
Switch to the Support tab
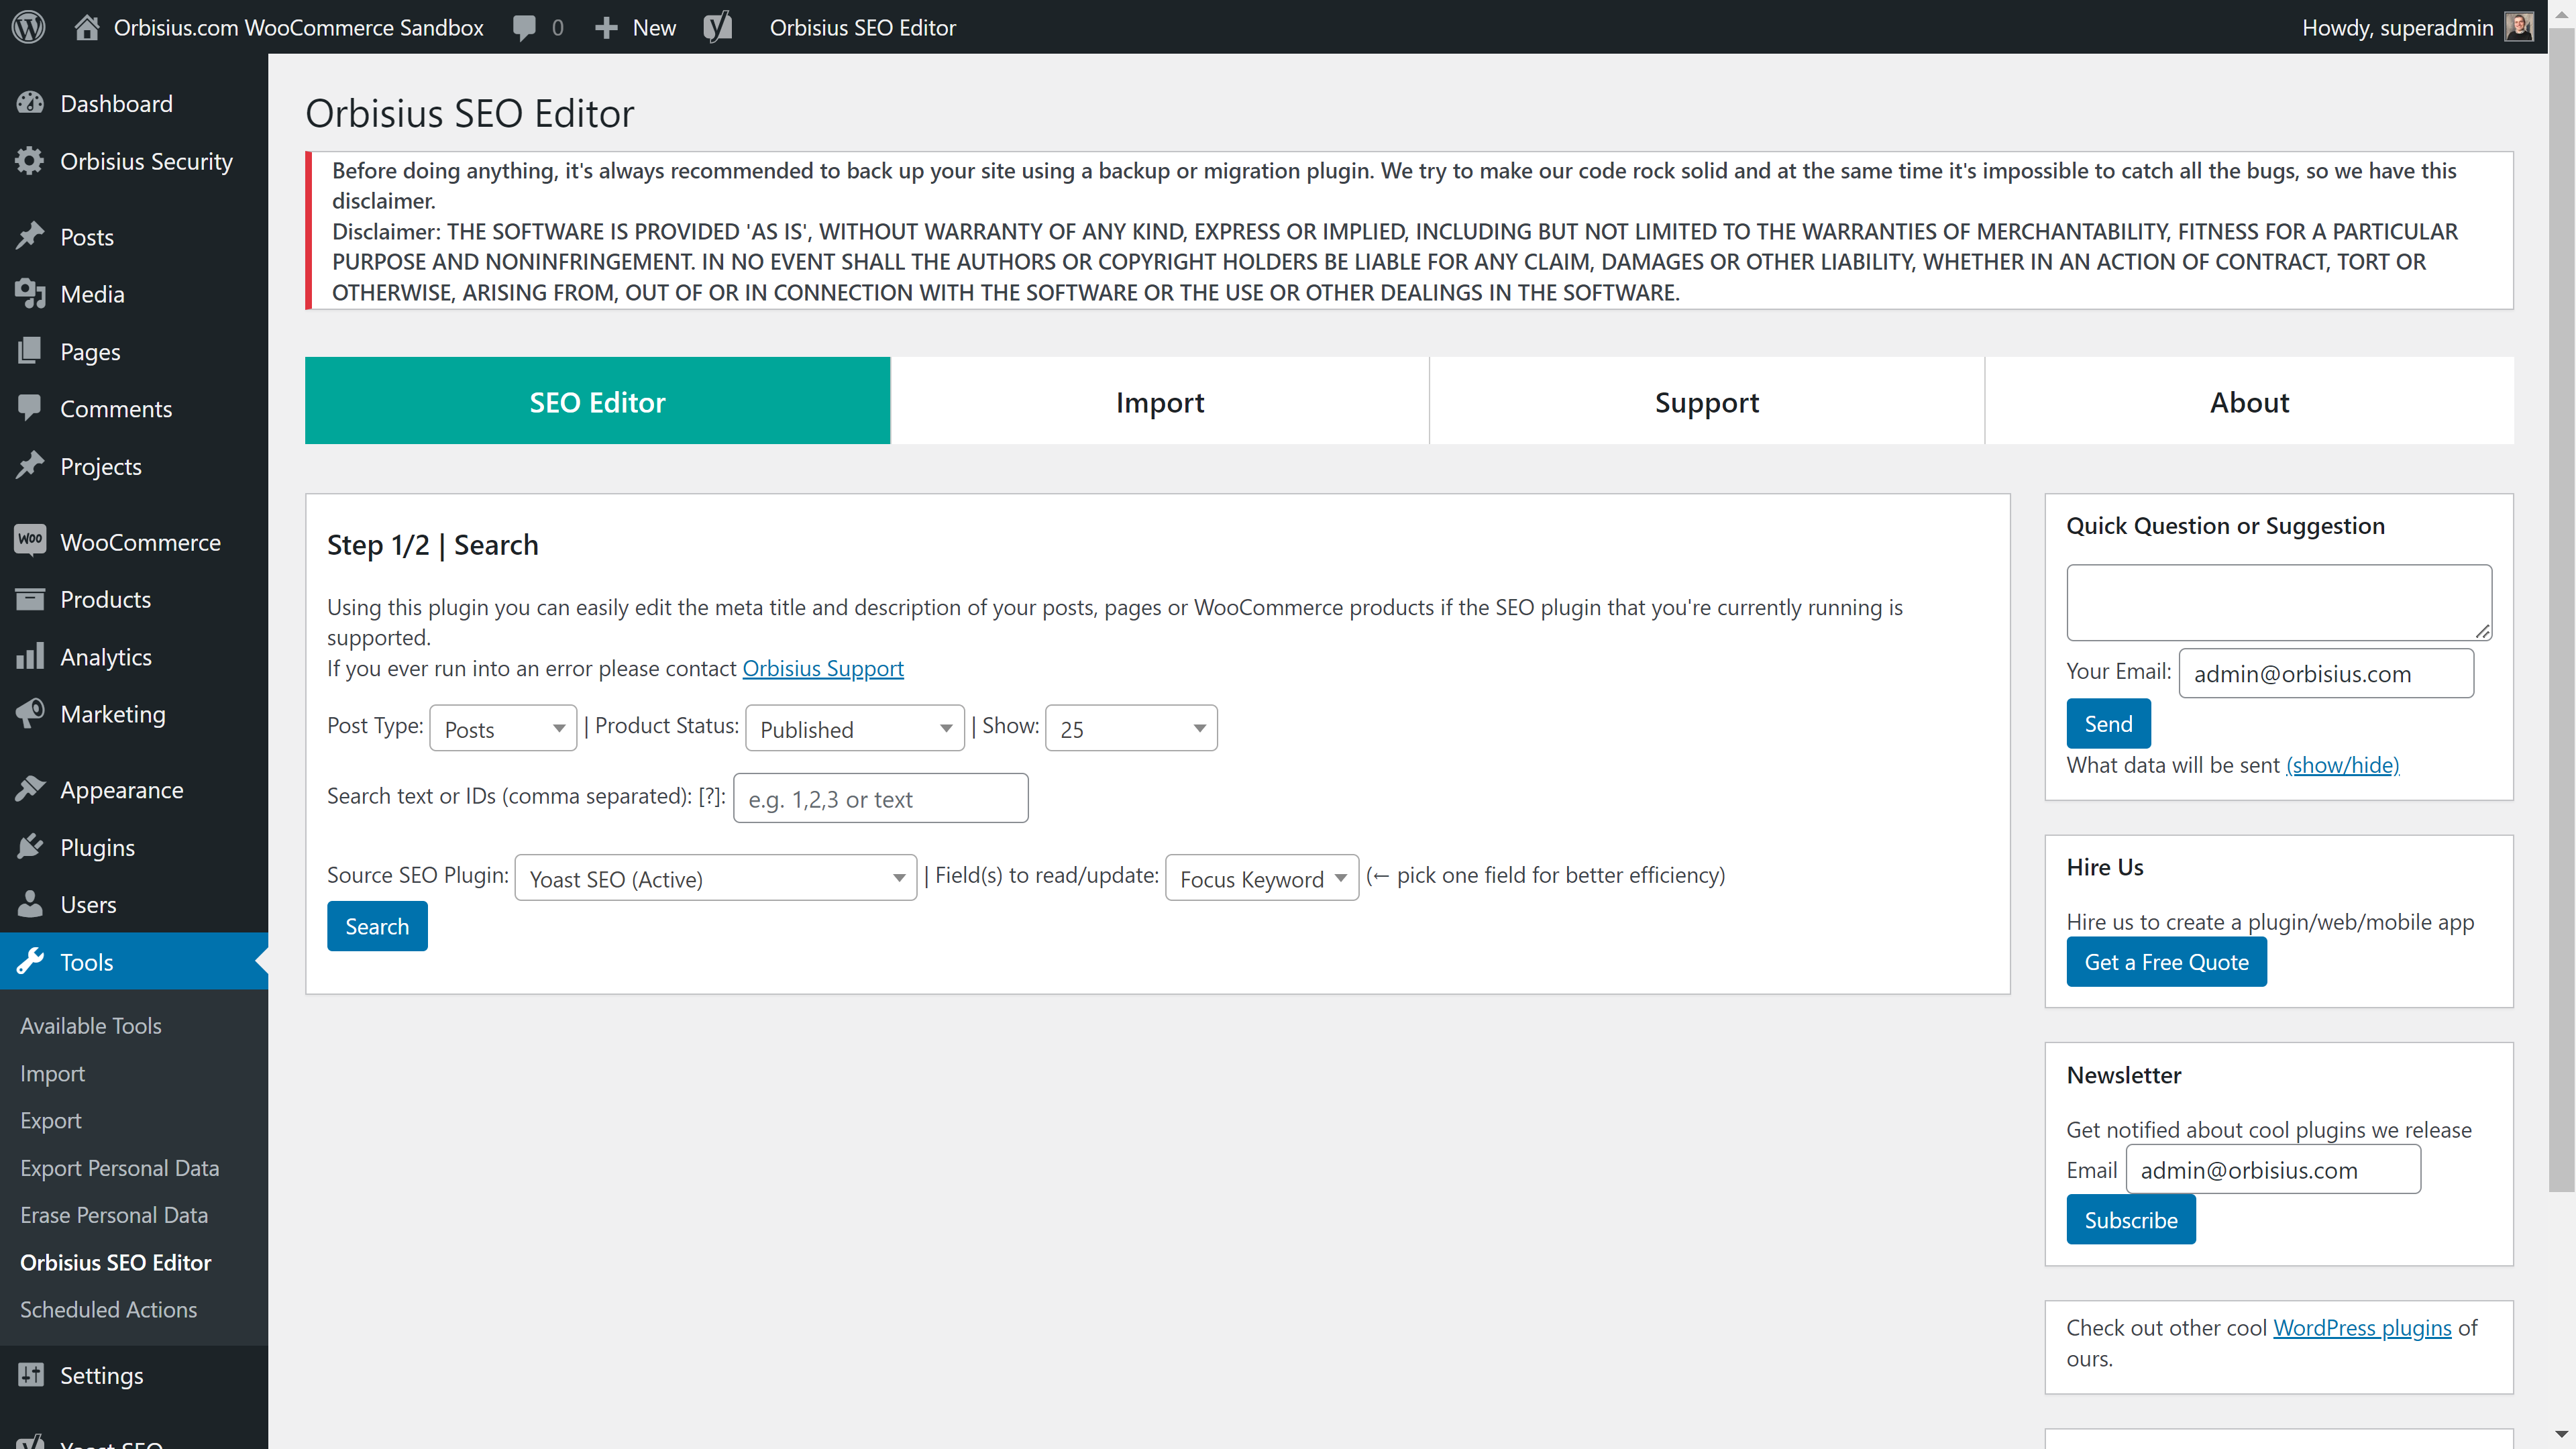tap(1707, 401)
